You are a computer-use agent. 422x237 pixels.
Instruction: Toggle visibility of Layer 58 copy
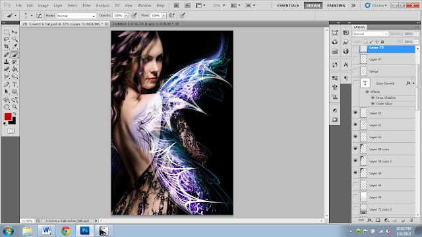click(x=355, y=149)
